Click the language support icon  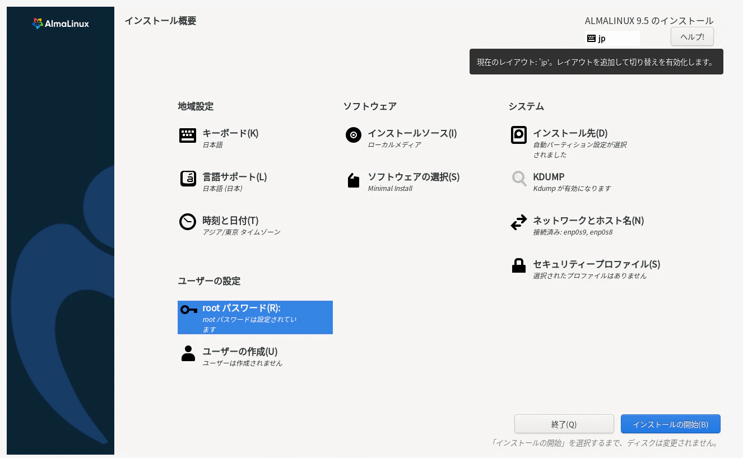coord(188,179)
